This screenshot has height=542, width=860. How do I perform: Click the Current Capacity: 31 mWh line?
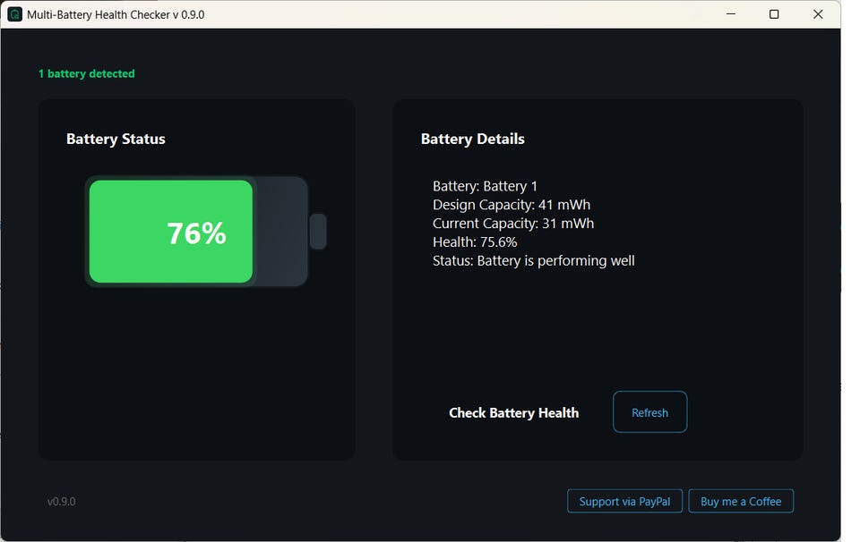(513, 224)
